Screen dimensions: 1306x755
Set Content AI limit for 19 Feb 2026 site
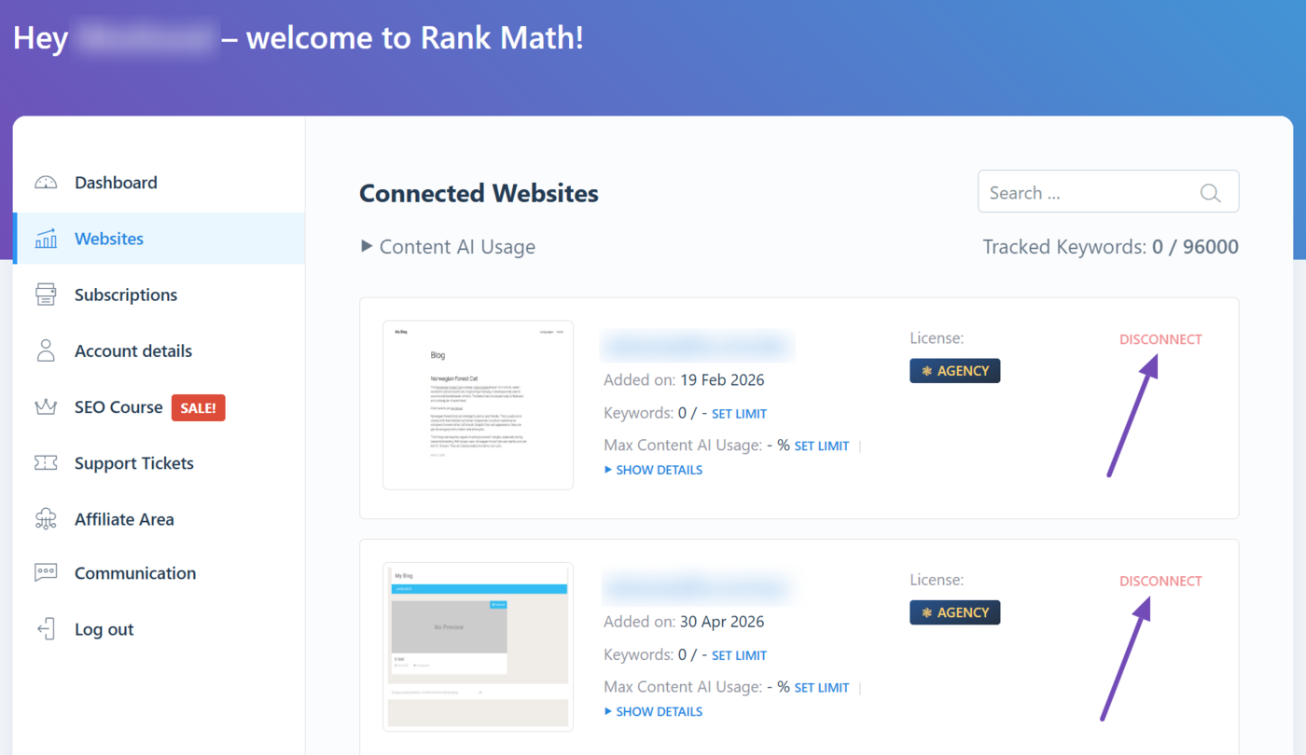point(822,446)
